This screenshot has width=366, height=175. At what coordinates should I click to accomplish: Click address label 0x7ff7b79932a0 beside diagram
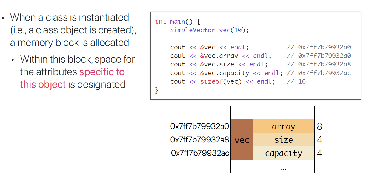point(200,126)
